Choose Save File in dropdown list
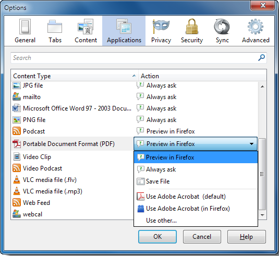The width and height of the screenshot is (279, 256). tap(196, 181)
